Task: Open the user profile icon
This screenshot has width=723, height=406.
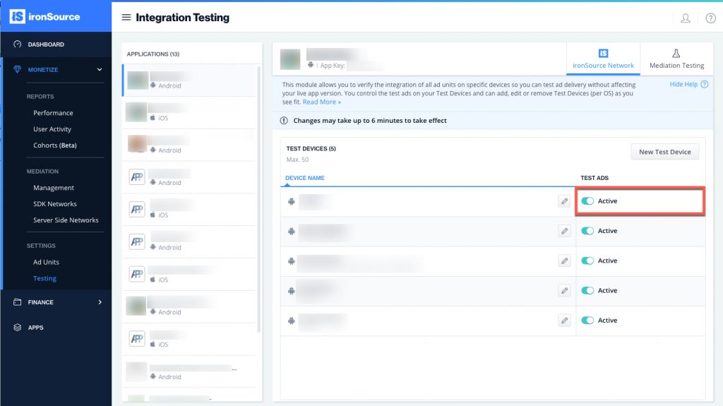Action: [685, 18]
